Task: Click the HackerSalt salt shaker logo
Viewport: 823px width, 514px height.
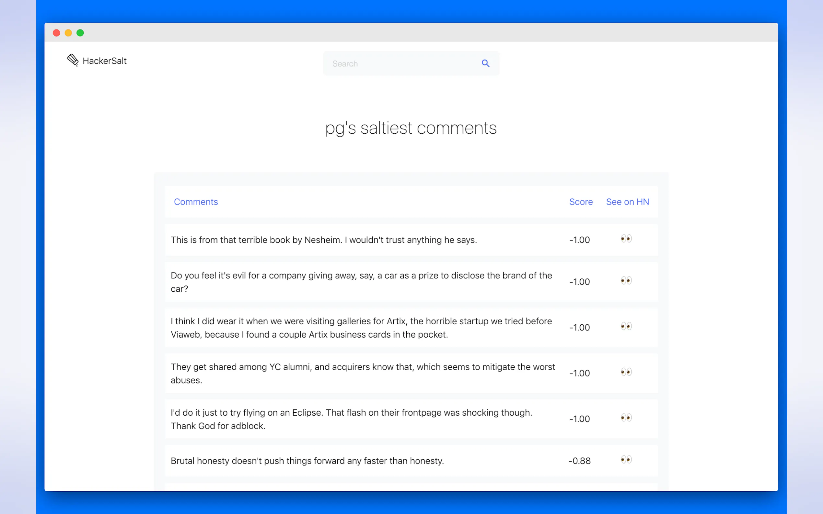Action: pos(73,60)
